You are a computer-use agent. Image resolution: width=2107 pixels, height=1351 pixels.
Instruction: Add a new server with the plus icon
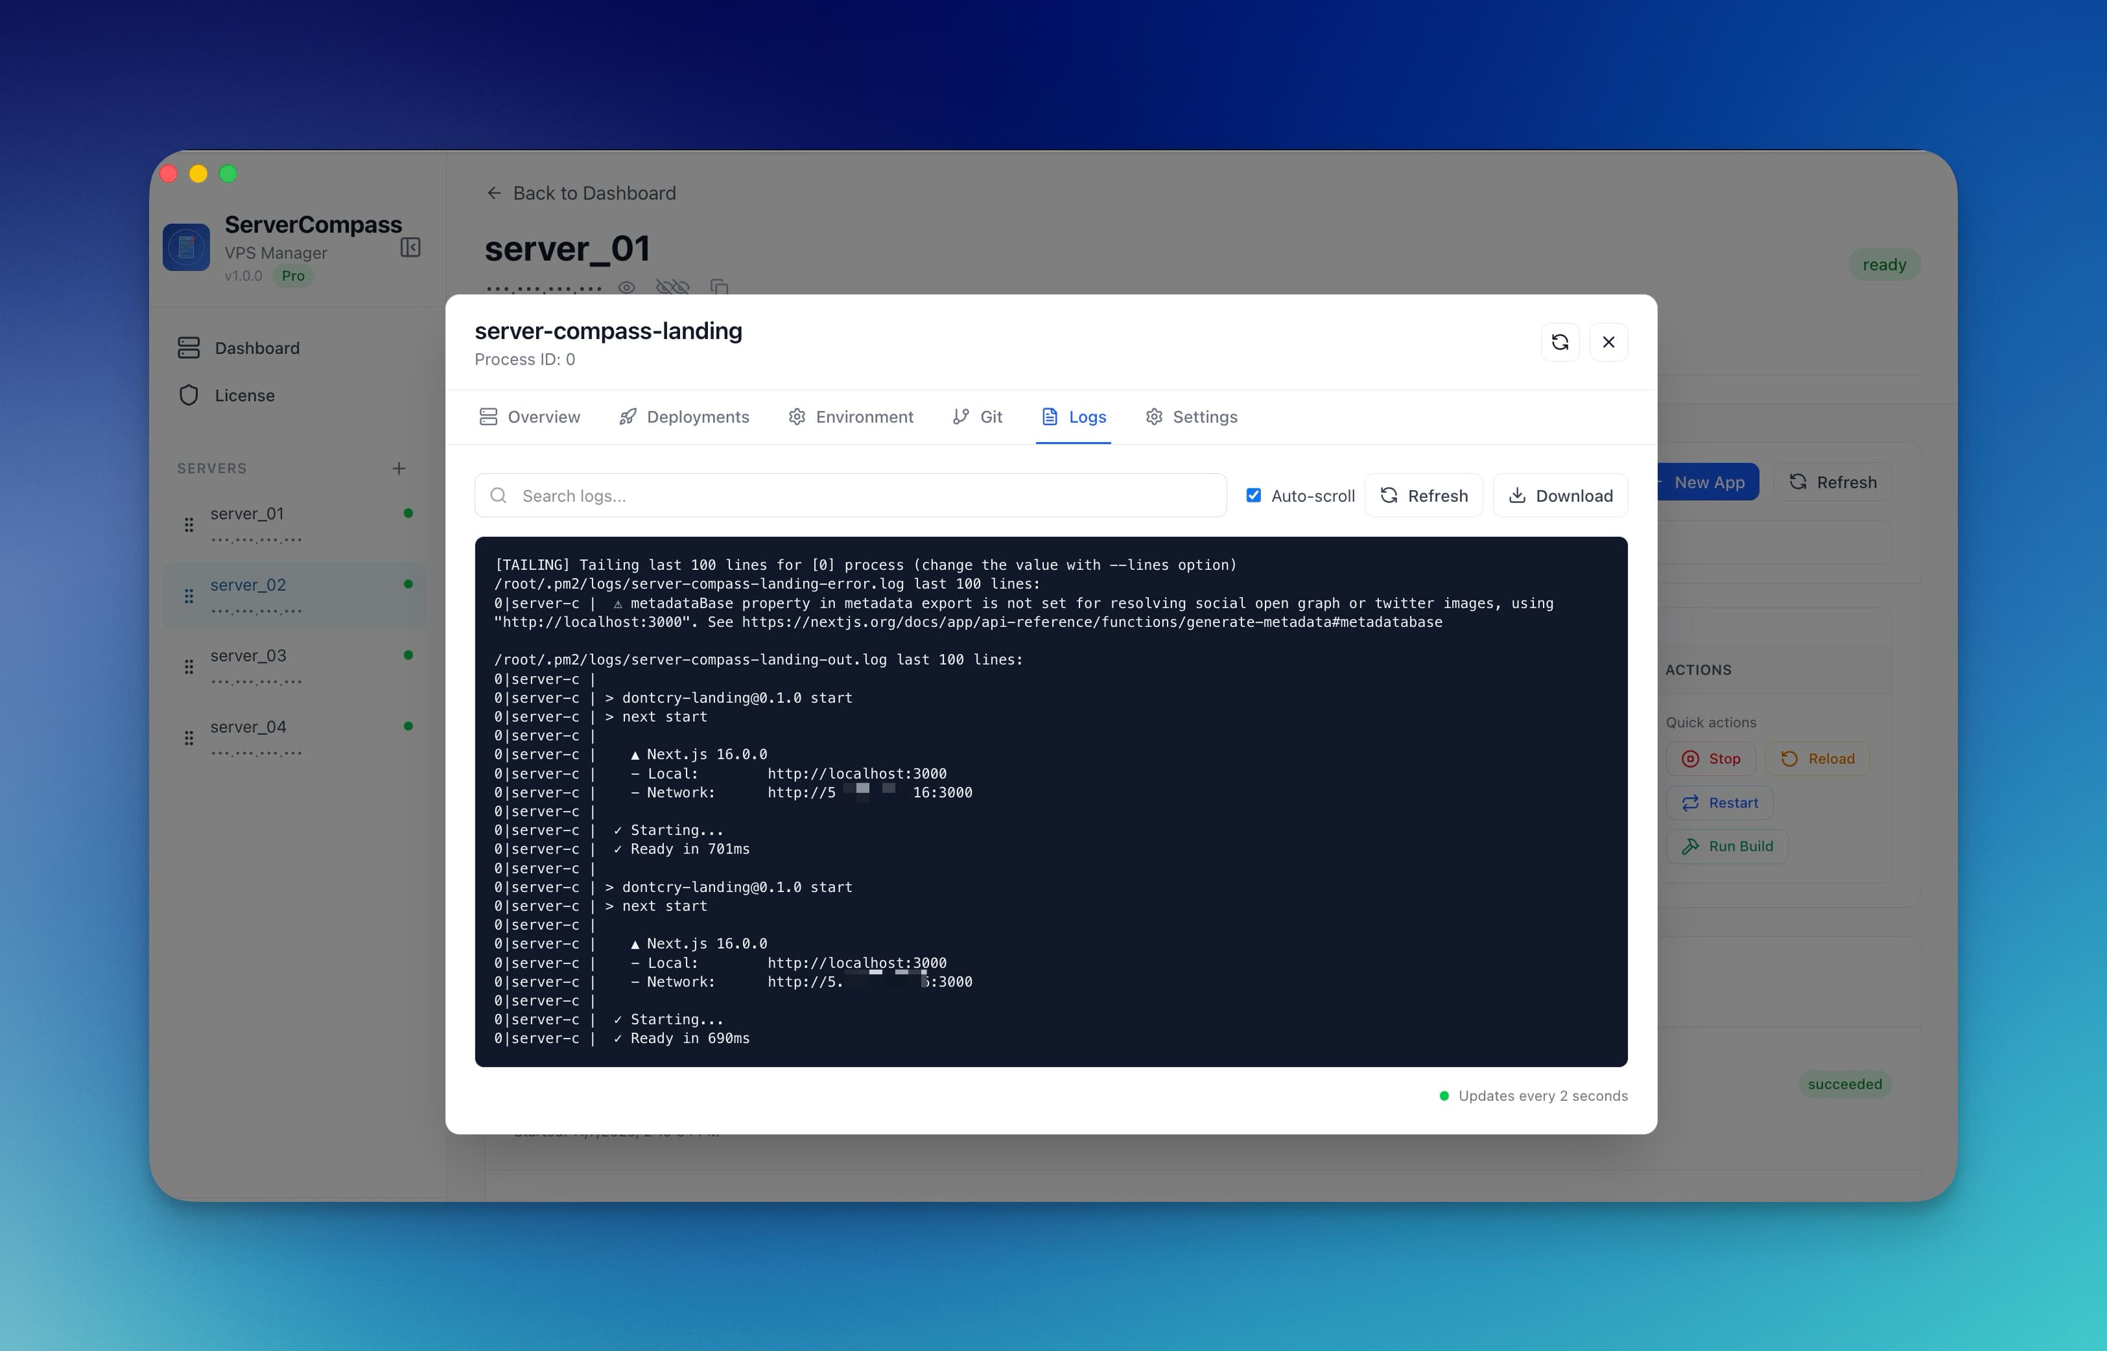(399, 467)
